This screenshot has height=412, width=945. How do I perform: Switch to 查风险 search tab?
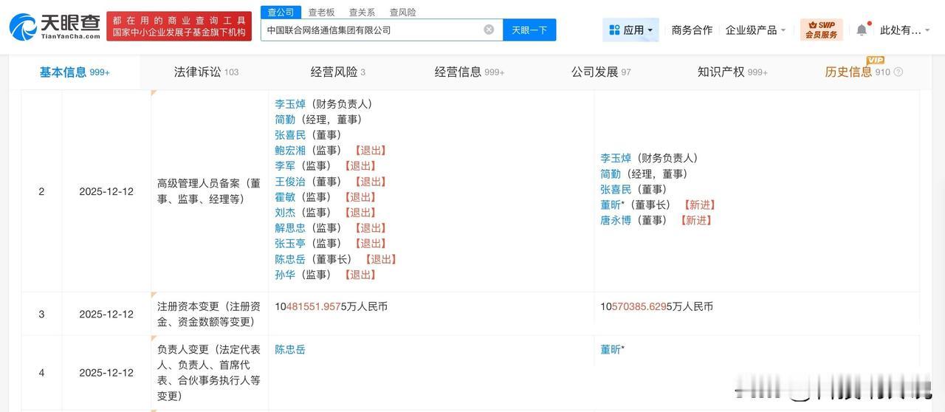pos(402,12)
